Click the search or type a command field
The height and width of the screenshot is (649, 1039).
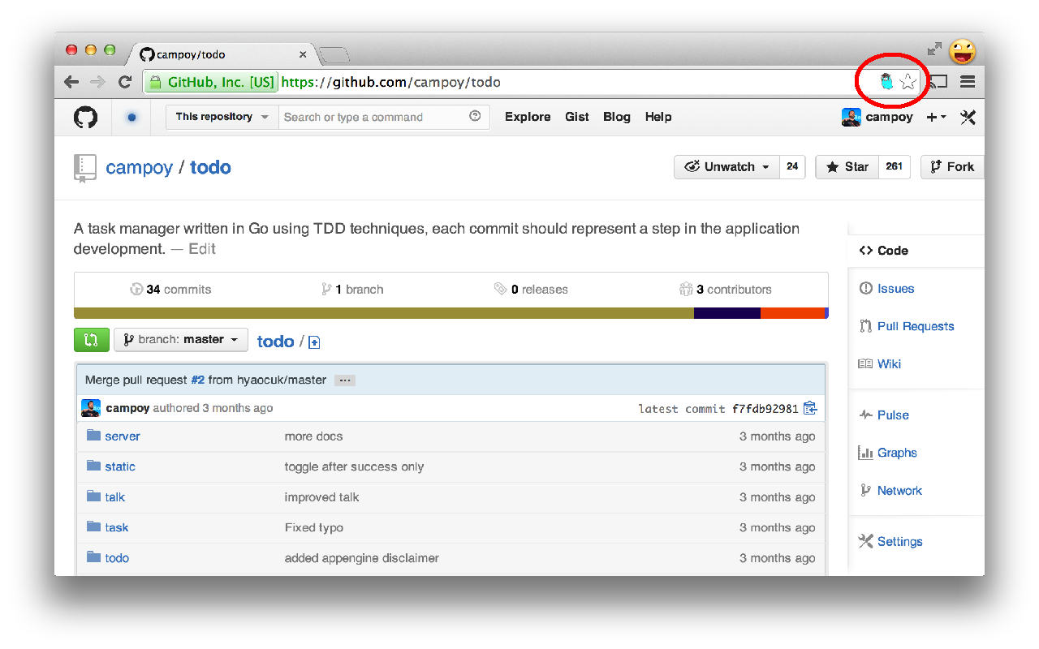[384, 117]
